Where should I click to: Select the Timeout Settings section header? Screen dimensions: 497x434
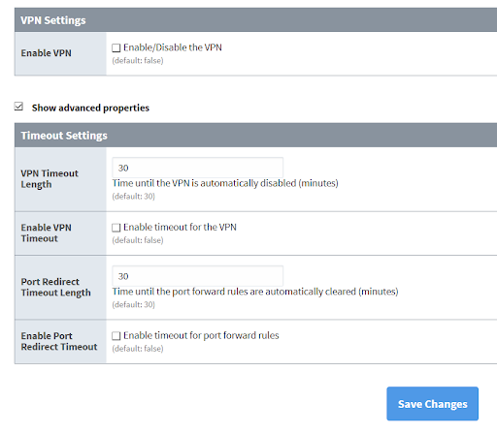pyautogui.click(x=255, y=136)
